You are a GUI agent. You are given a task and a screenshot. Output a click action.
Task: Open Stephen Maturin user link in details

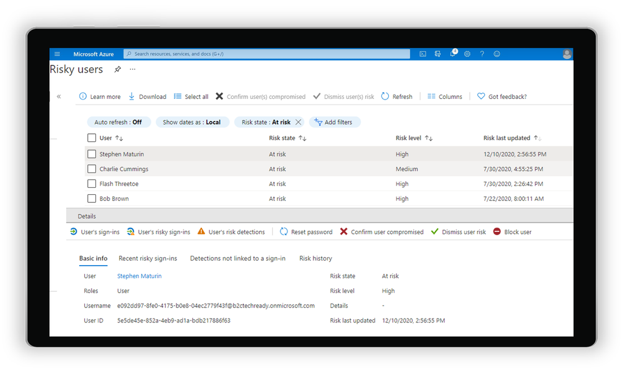tap(139, 276)
